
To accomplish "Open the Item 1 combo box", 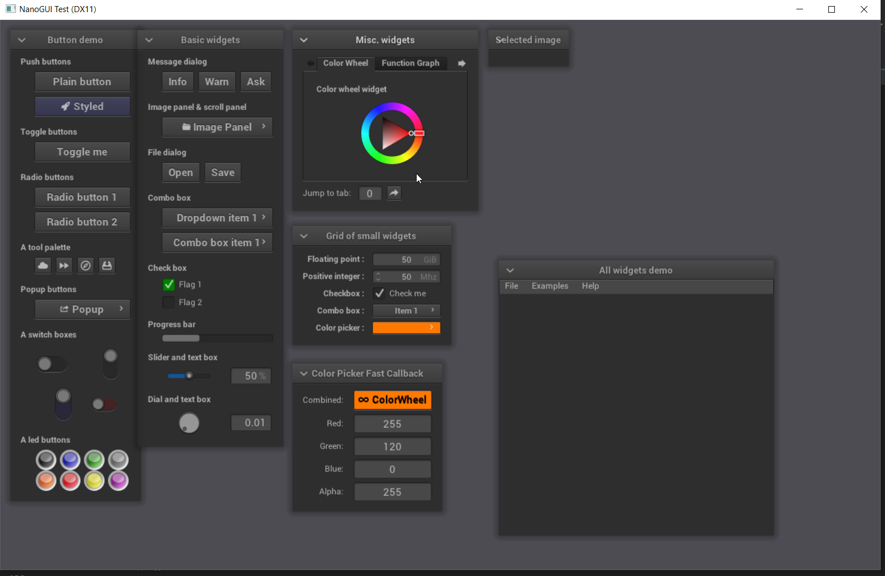I will tap(406, 310).
